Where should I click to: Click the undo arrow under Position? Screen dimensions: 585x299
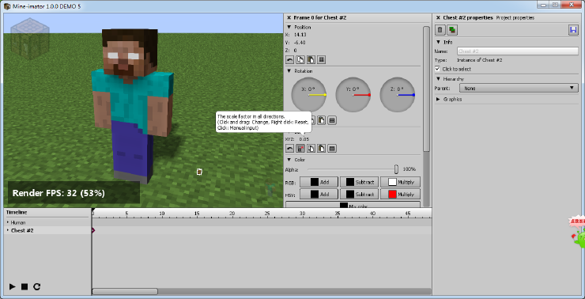coord(289,60)
